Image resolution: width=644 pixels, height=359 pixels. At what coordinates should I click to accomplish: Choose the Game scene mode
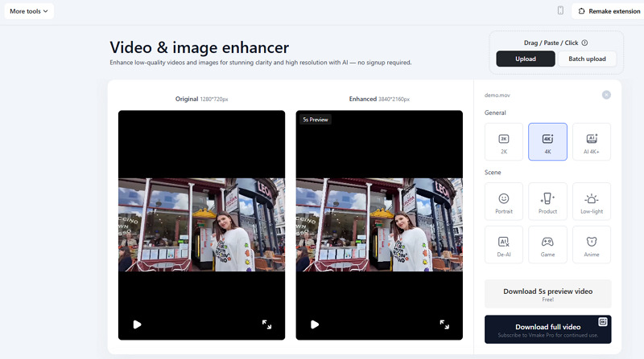(547, 245)
